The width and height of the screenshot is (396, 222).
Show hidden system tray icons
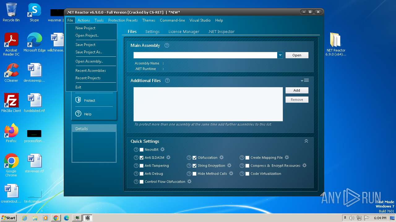345,218
